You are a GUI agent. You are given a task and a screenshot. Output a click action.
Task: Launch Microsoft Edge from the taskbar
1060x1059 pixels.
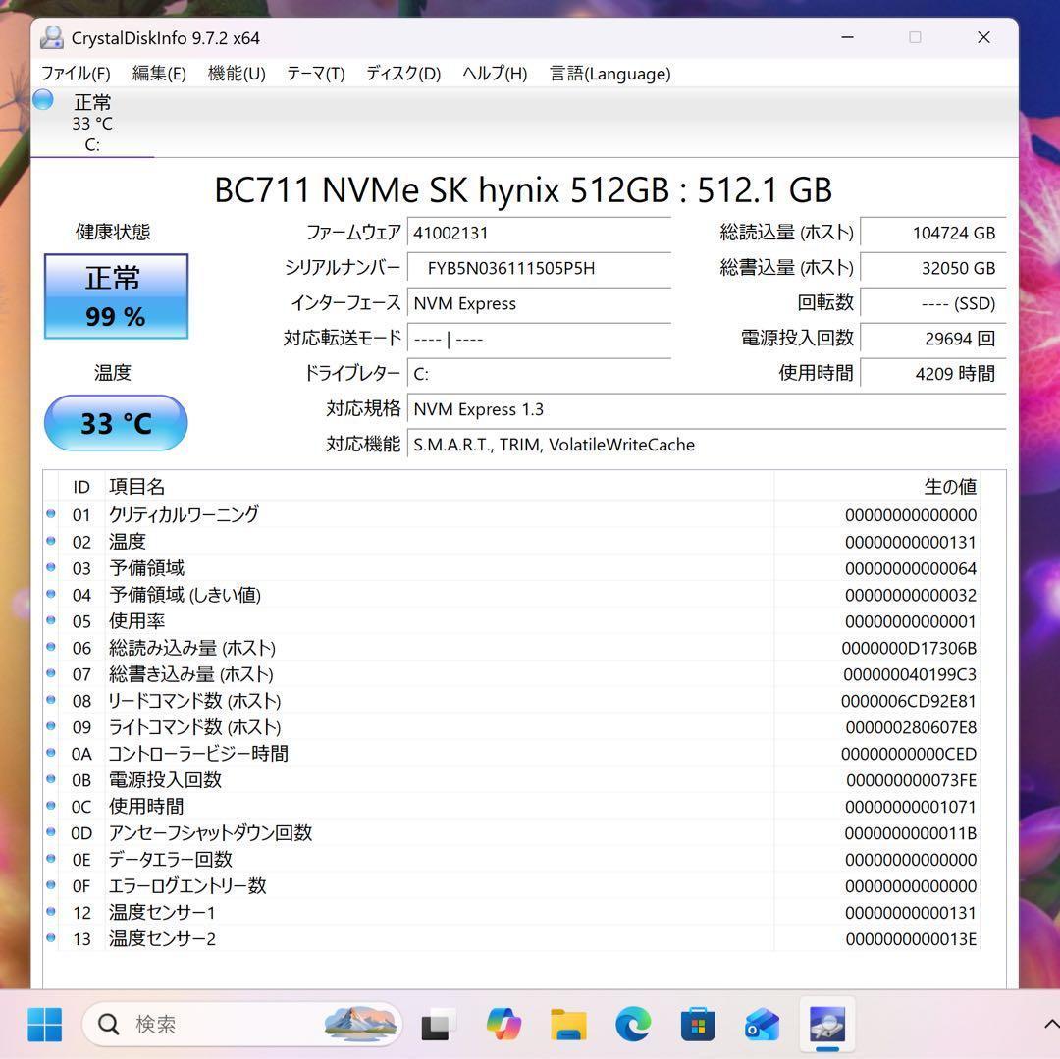(633, 1024)
